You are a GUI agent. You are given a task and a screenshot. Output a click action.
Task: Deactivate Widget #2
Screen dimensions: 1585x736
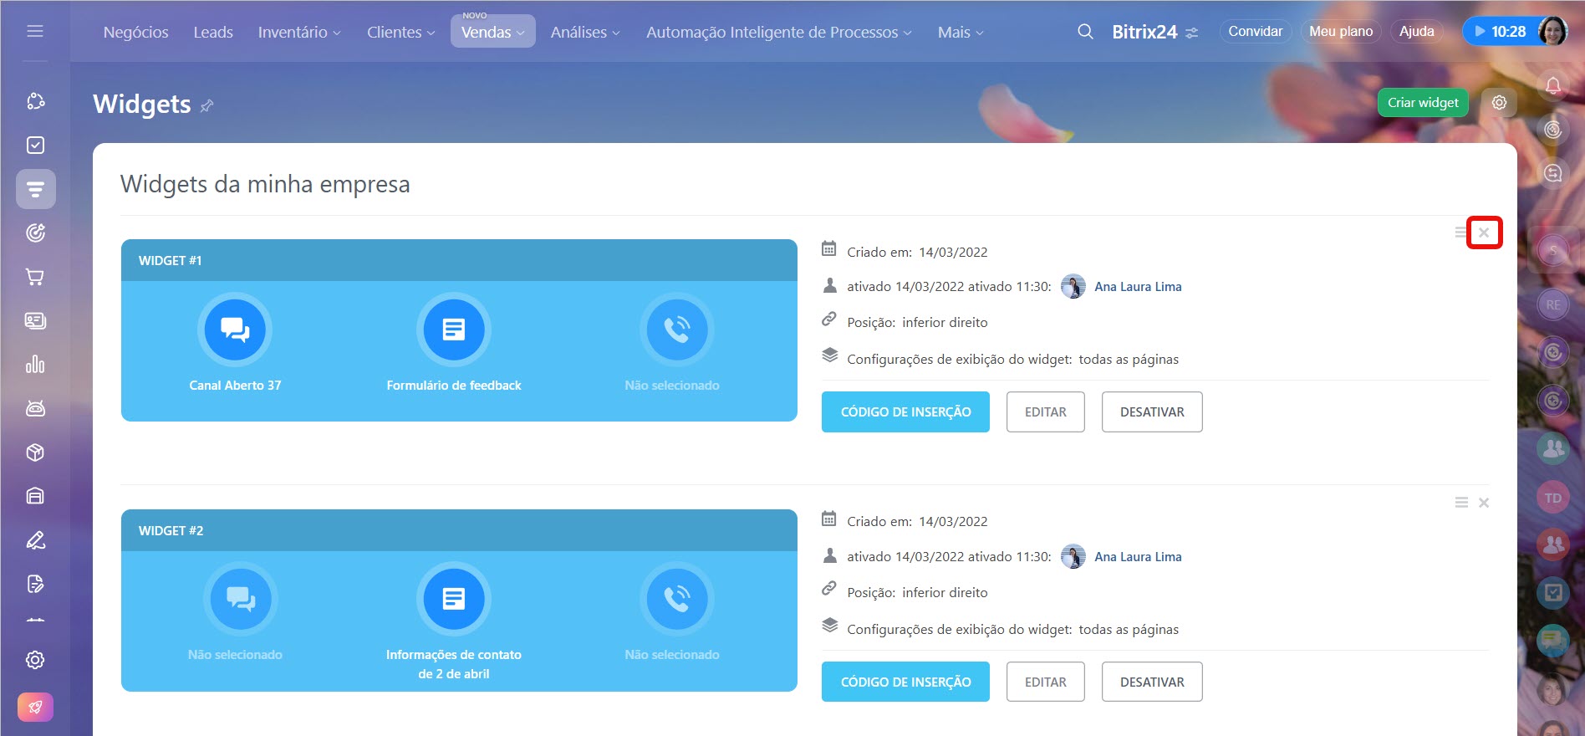[1151, 682]
